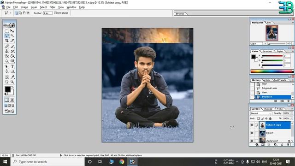Image resolution: width=295 pixels, height=166 pixels.
Task: Click the trash icon in Layers panel
Action: tap(288, 144)
